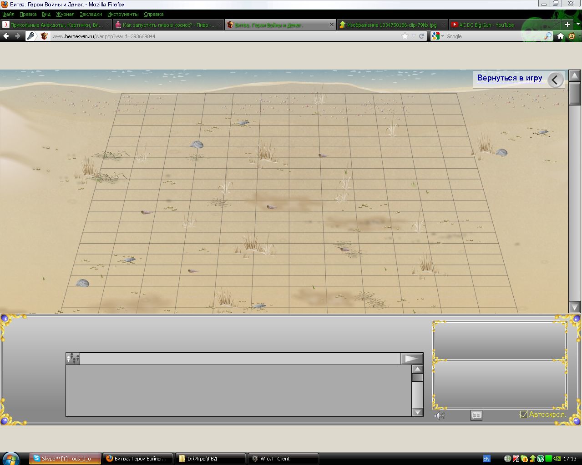Go to browser home page
The width and height of the screenshot is (582, 465).
561,36
